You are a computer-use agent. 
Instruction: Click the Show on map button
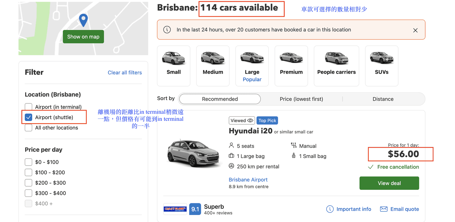tap(83, 37)
